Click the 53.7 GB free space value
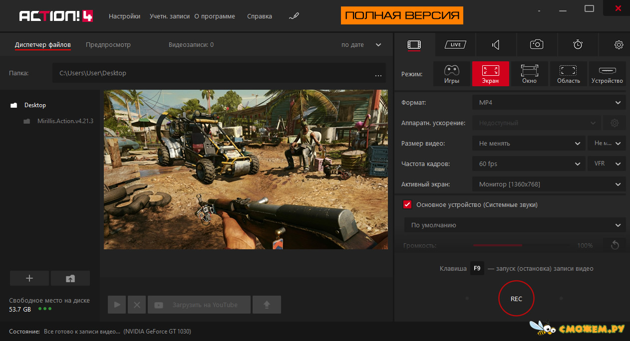The height and width of the screenshot is (341, 630). pyautogui.click(x=20, y=309)
